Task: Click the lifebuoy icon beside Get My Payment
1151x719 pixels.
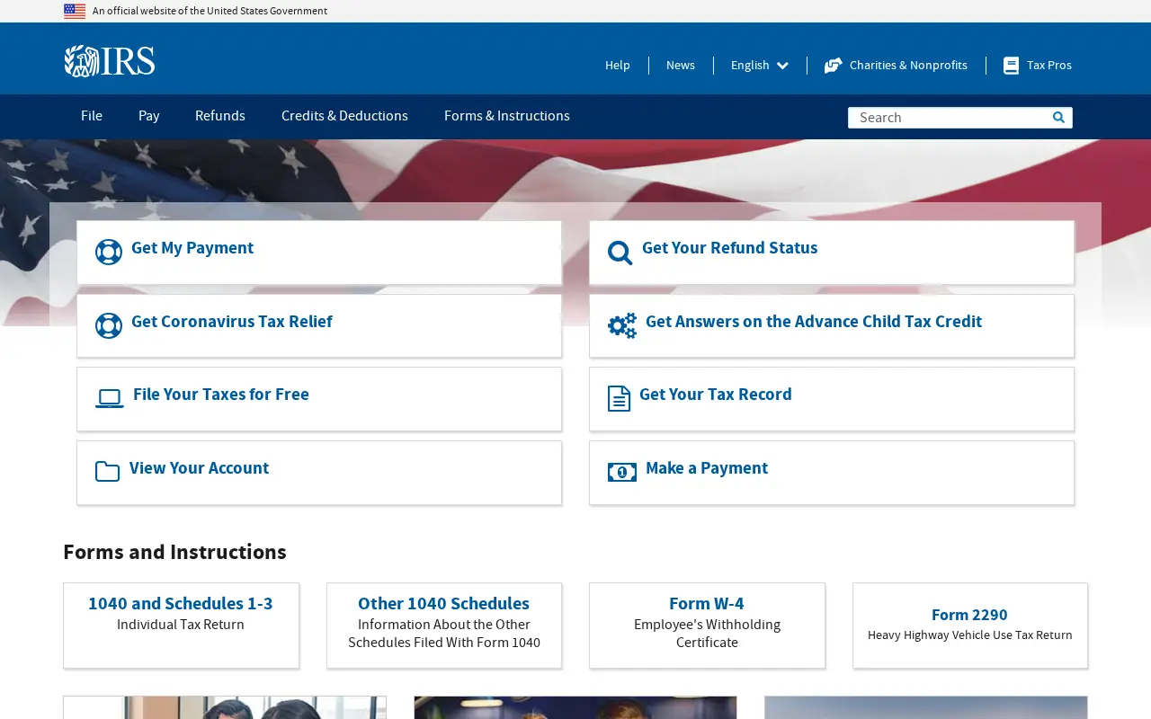Action: point(109,253)
